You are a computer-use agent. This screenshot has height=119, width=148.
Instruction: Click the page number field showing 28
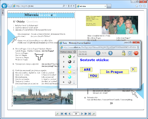[x=76, y=114]
